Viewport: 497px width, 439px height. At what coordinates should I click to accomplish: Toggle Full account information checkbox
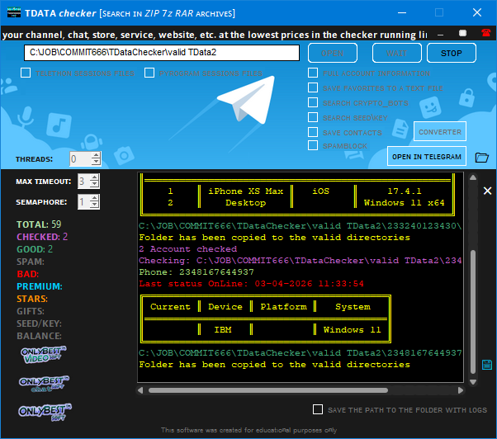313,73
